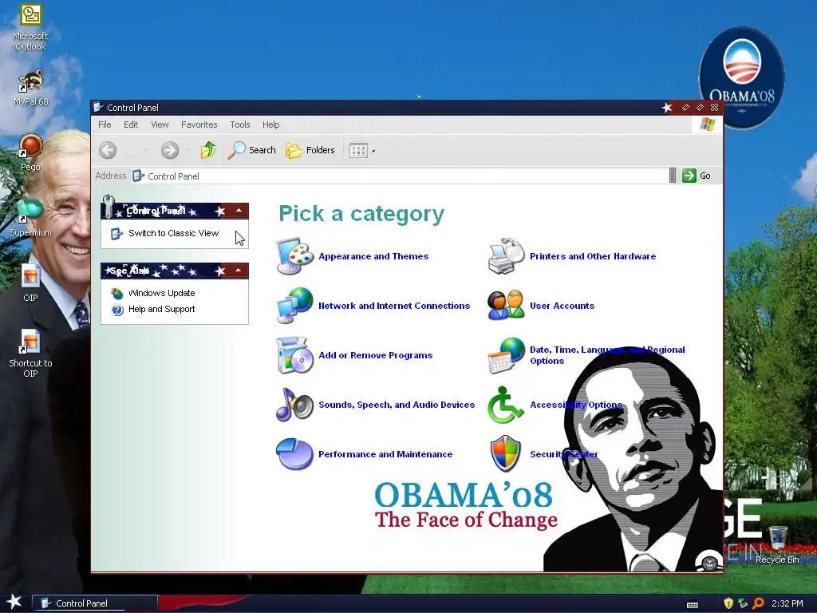The image size is (817, 613).
Task: Click the Accessibility Options wheelchair icon
Action: (x=505, y=405)
